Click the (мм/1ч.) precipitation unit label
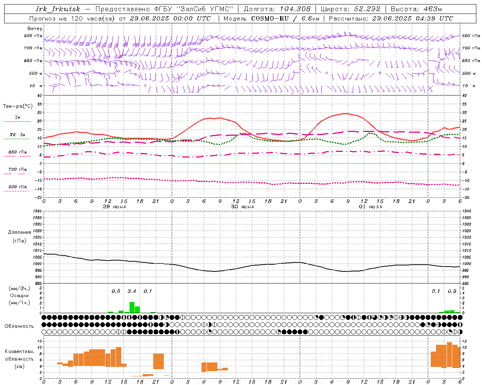This screenshot has width=482, height=385. point(20,303)
